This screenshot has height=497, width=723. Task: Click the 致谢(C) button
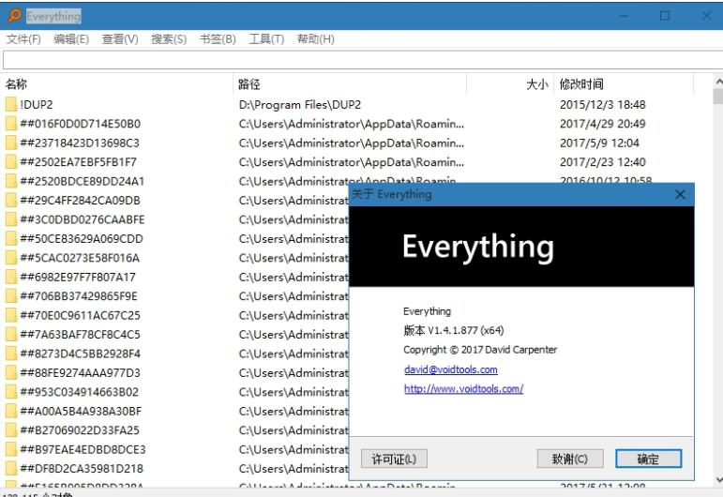tap(570, 459)
